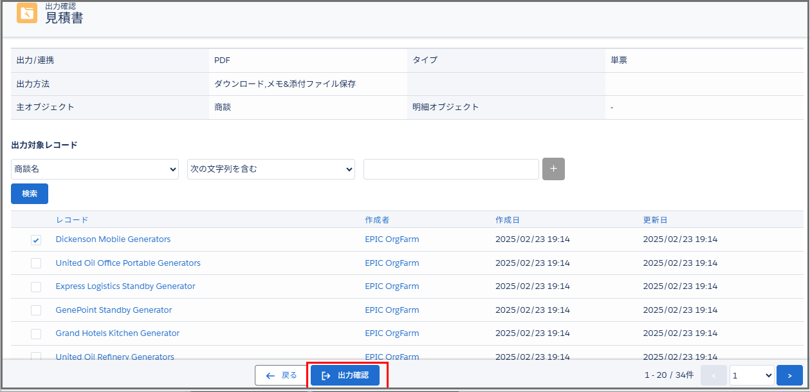The height and width of the screenshot is (392, 810).
Task: Click the previous page arrow icon
Action: tap(713, 375)
